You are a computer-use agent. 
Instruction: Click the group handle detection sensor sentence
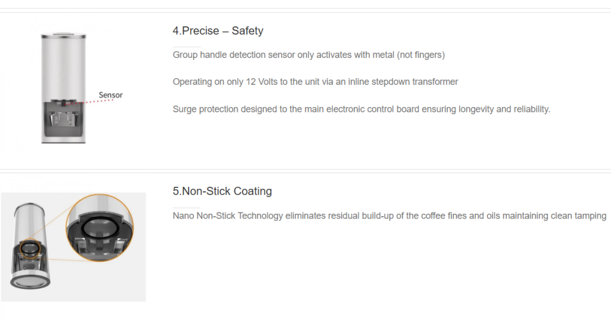tap(309, 55)
